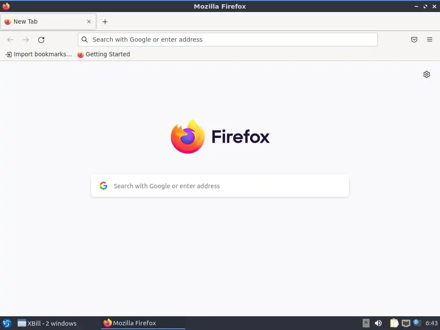Screen dimensions: 440x330
Task: Click the Google logo in search box
Action: [104, 186]
